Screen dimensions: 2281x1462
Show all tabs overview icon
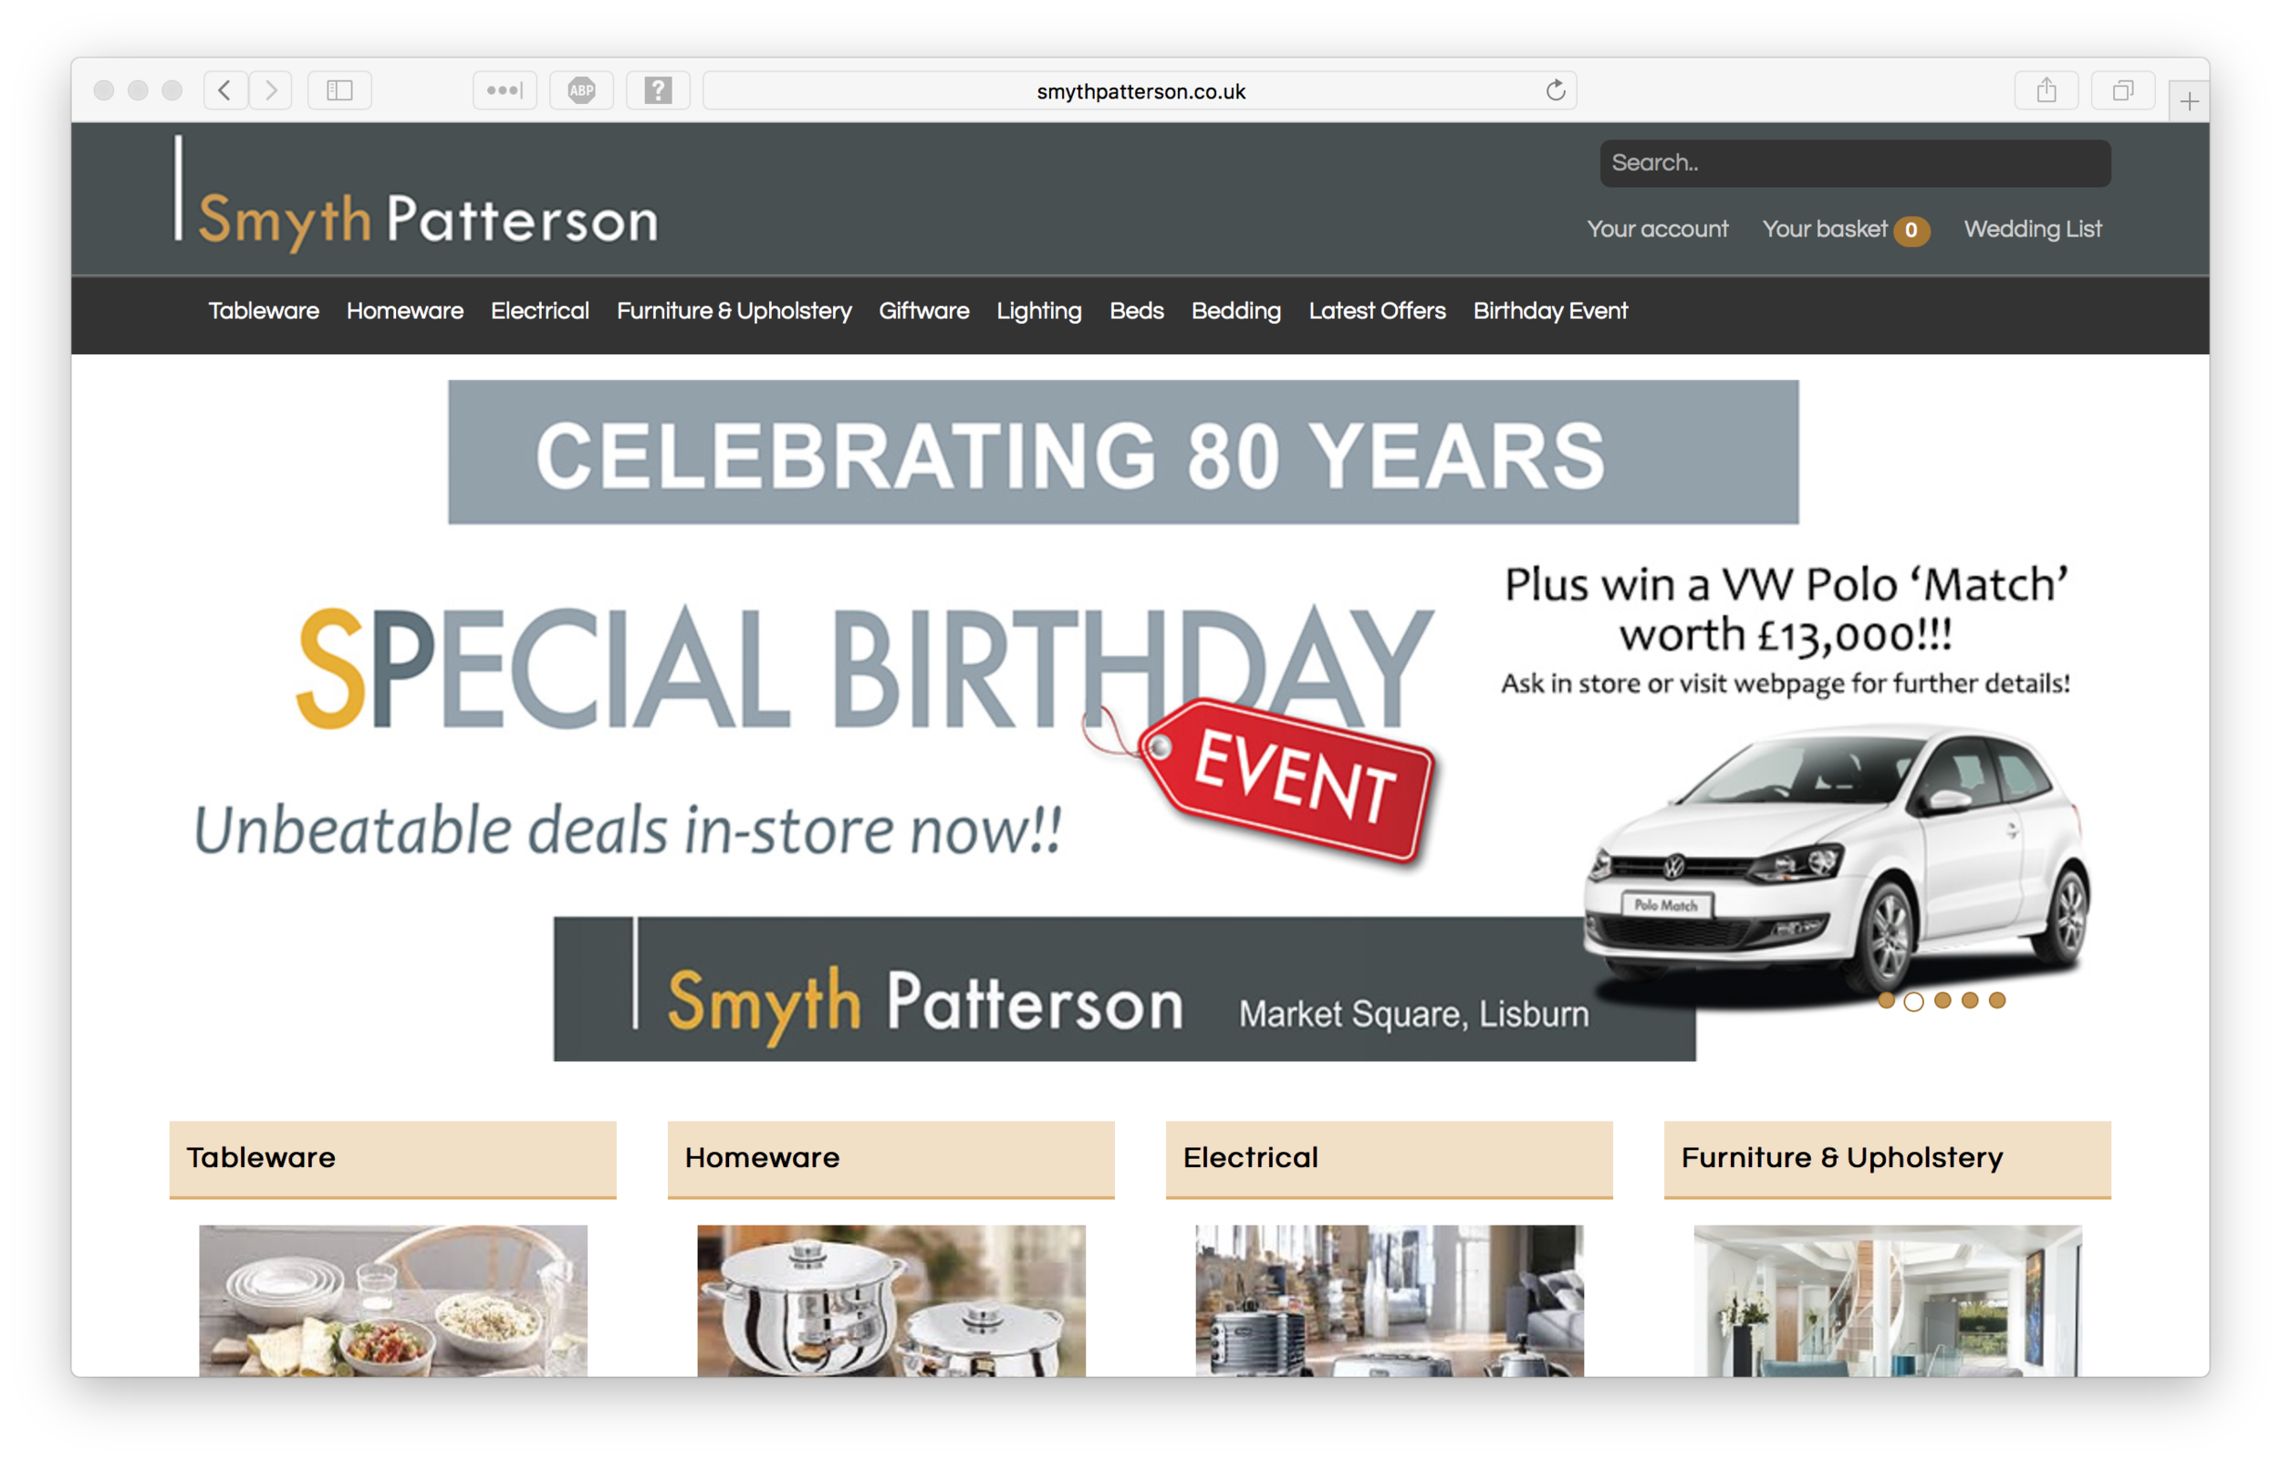2122,90
